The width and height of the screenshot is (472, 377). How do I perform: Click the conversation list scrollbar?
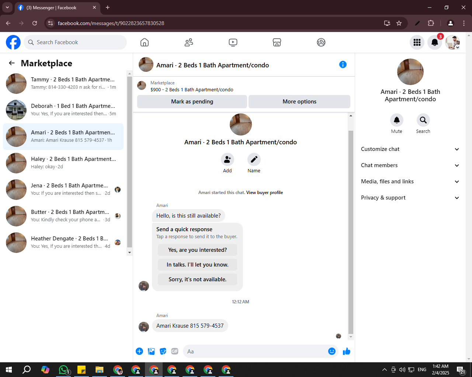coord(129,162)
